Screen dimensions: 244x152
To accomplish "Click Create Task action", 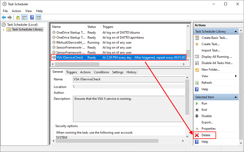I will tap(210, 44).
